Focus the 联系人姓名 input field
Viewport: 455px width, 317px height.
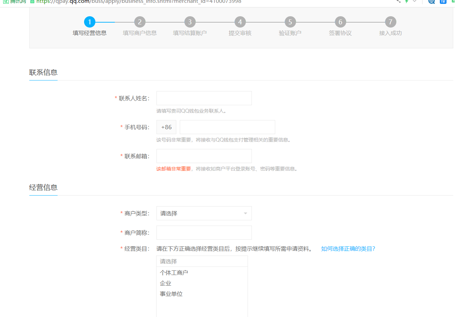point(204,98)
